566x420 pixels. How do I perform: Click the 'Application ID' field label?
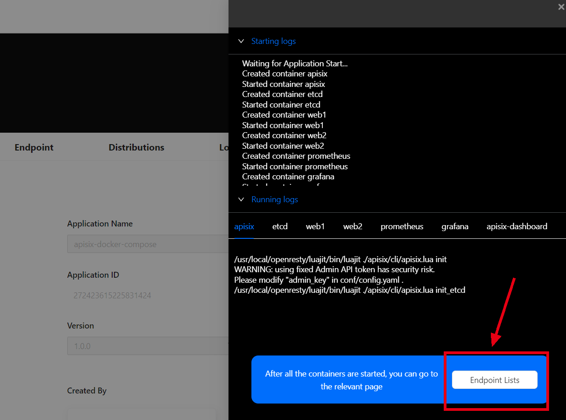pyautogui.click(x=93, y=275)
